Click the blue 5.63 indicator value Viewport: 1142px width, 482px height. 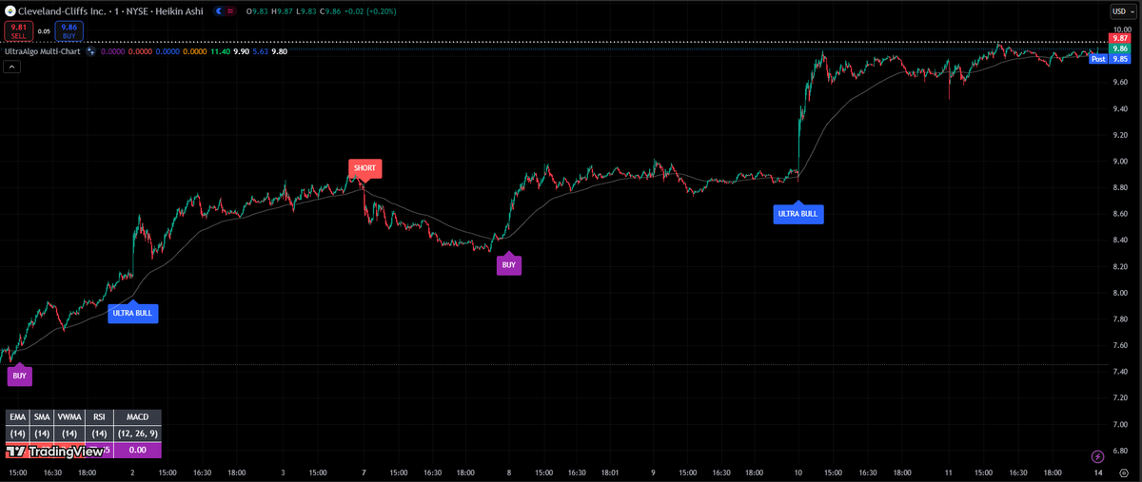click(x=259, y=52)
